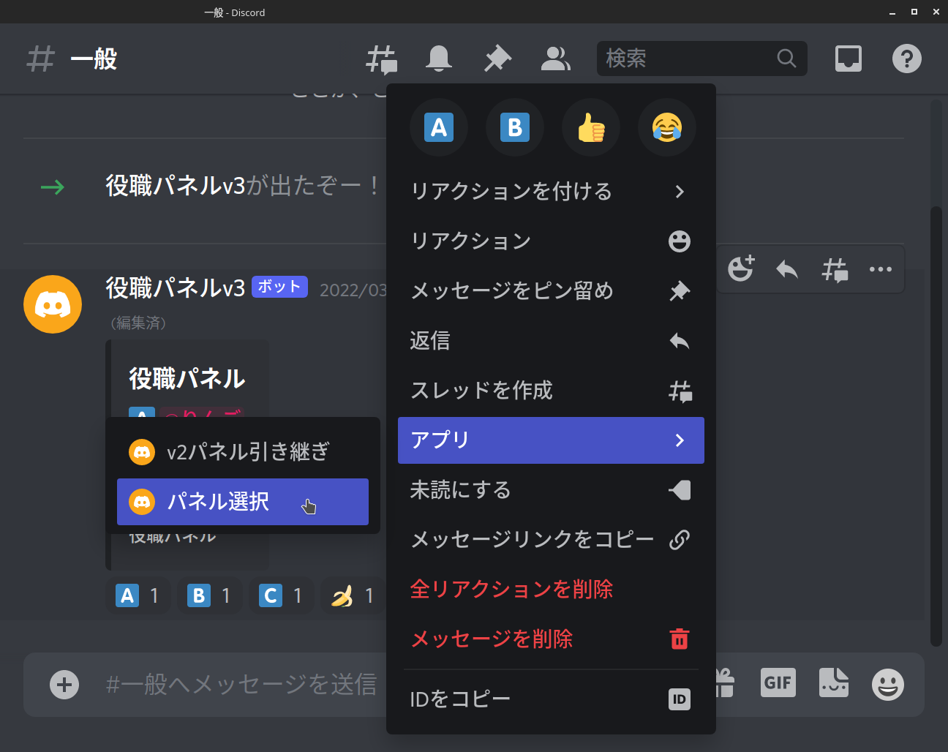This screenshot has height=752, width=948.
Task: Minimize the Discord window
Action: 892,12
